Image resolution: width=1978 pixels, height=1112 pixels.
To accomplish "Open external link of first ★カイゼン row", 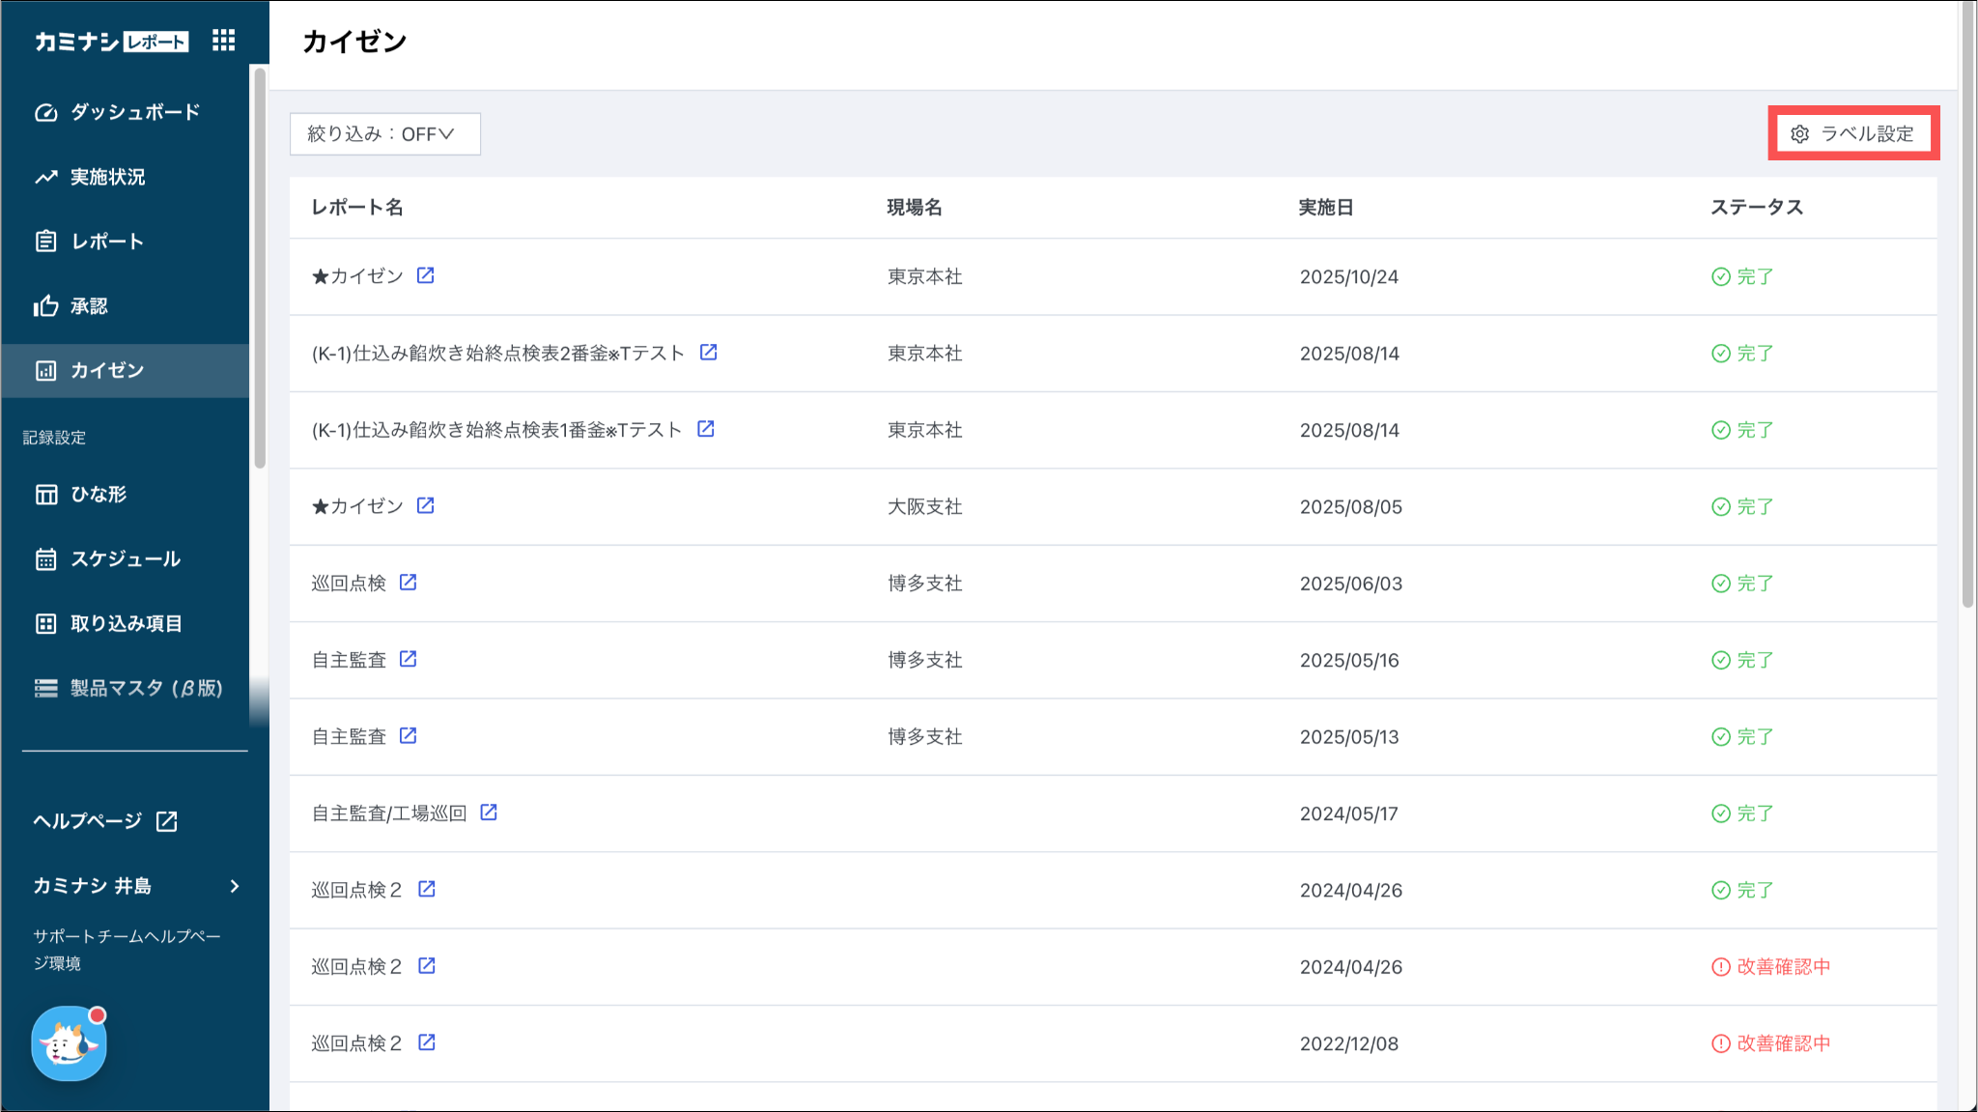I will [425, 275].
